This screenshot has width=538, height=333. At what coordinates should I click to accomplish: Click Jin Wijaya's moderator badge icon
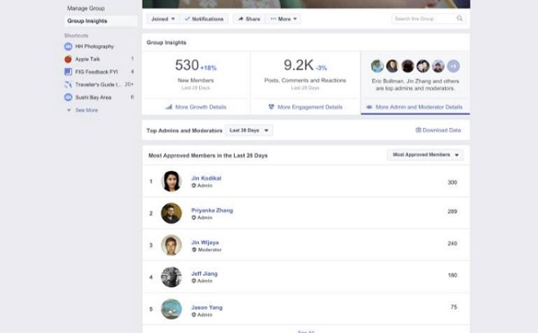point(194,250)
